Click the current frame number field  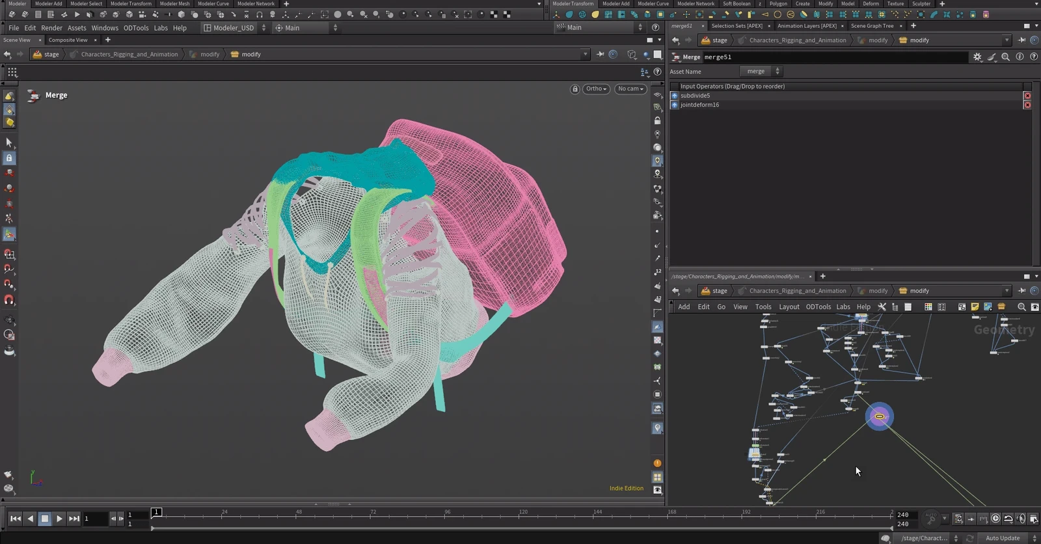point(95,519)
